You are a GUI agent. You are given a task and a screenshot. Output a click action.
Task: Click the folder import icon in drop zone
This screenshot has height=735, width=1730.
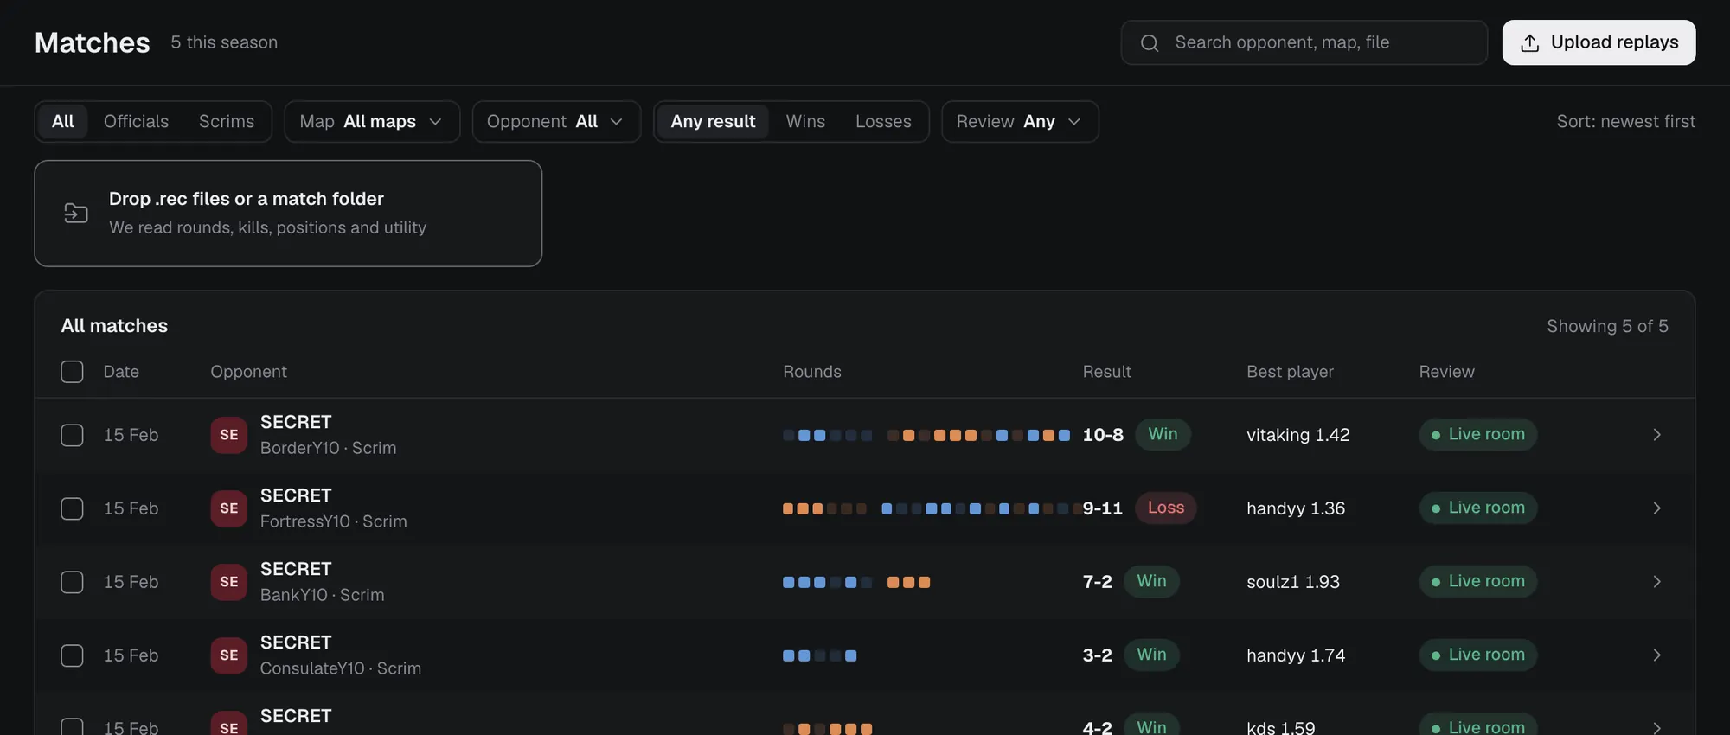coord(76,213)
